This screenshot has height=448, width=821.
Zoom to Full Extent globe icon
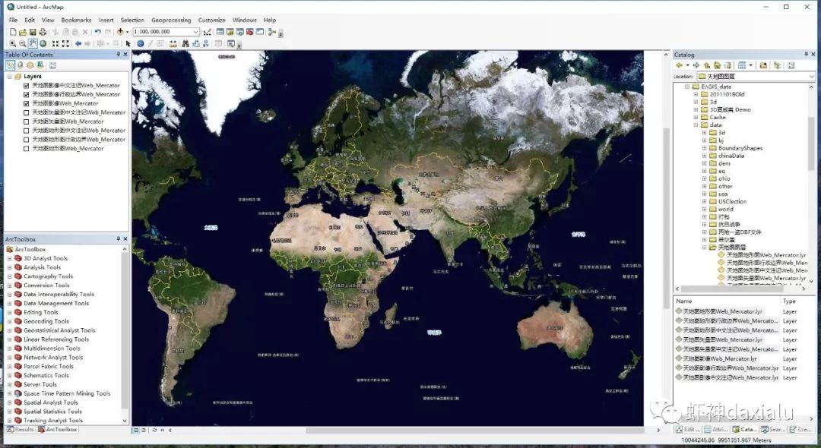pos(43,44)
